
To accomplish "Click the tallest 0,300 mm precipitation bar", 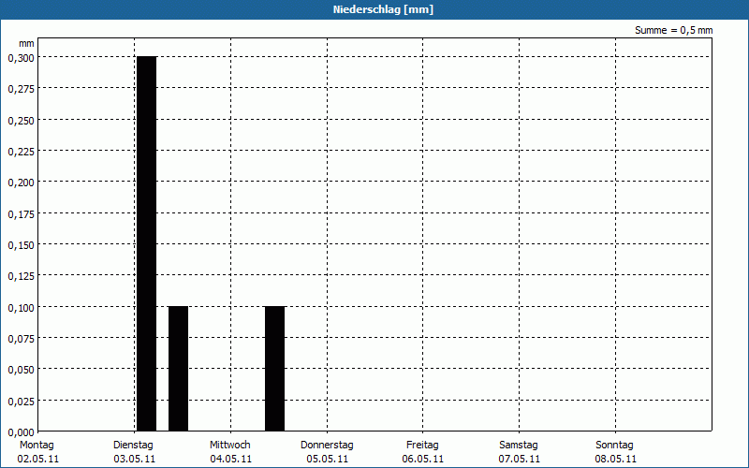I will tap(147, 243).
